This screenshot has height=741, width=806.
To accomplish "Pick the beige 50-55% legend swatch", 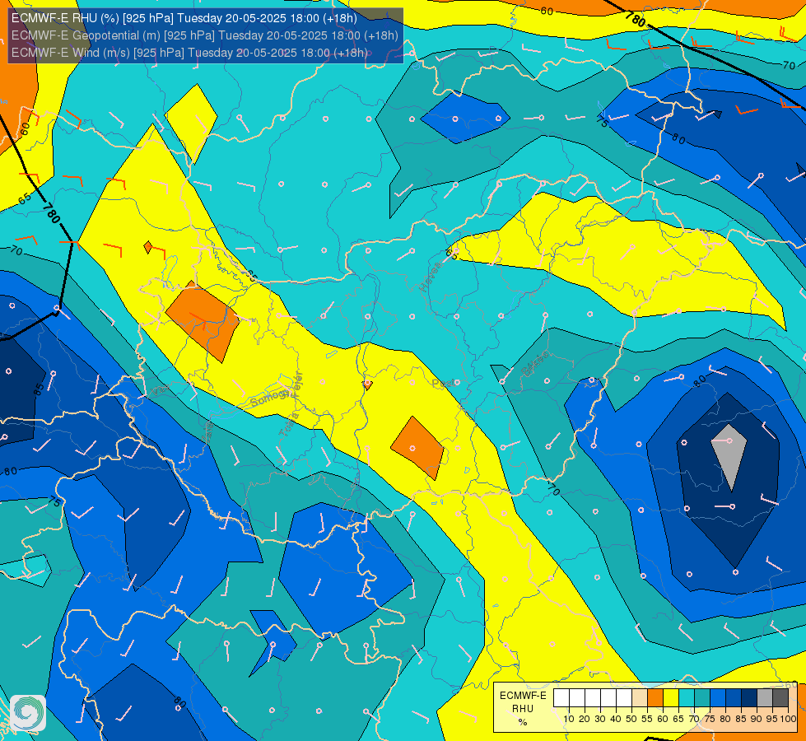I will click(x=640, y=698).
